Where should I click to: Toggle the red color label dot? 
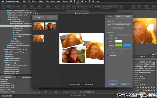pos(138,87)
